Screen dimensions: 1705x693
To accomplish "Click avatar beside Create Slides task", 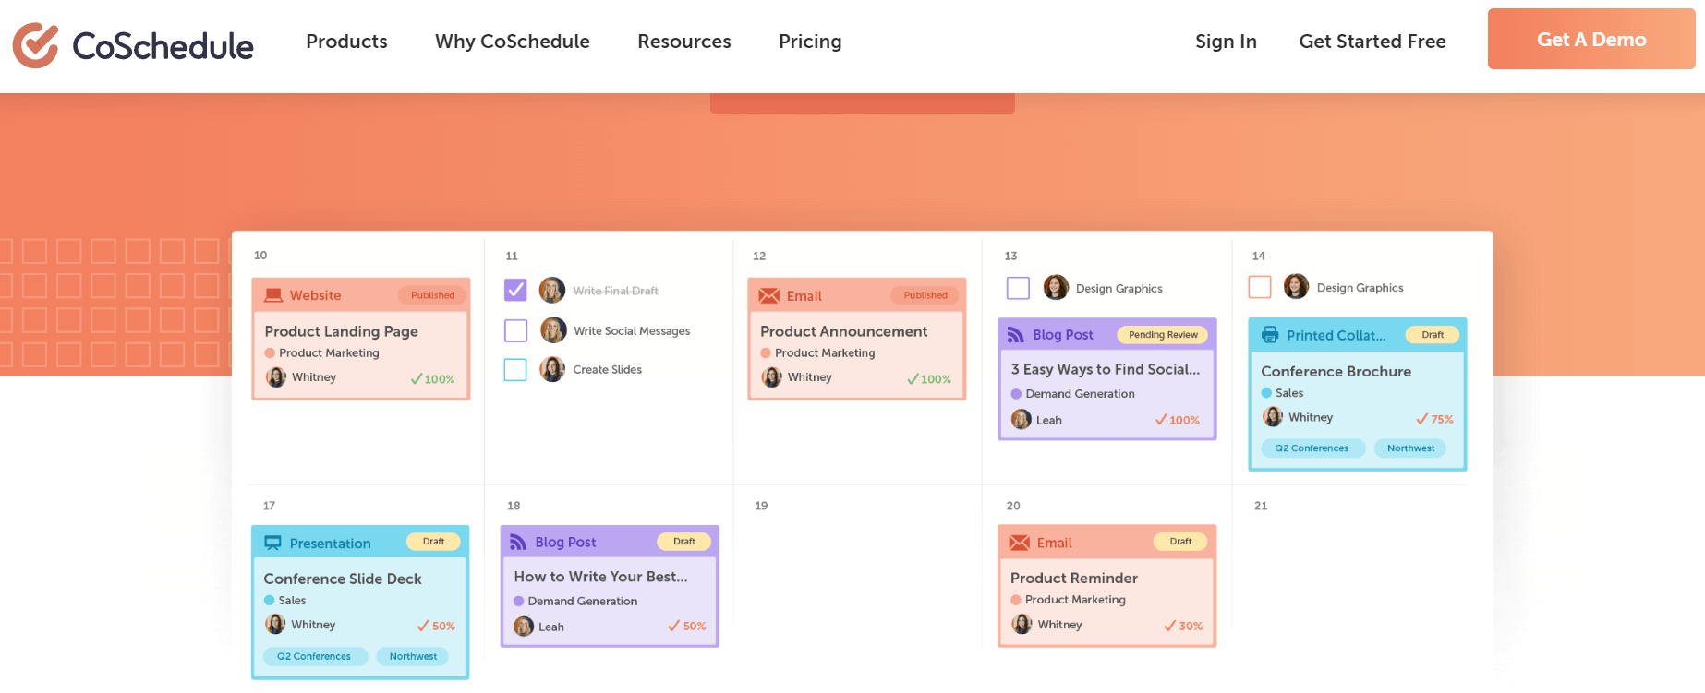I will coord(552,369).
